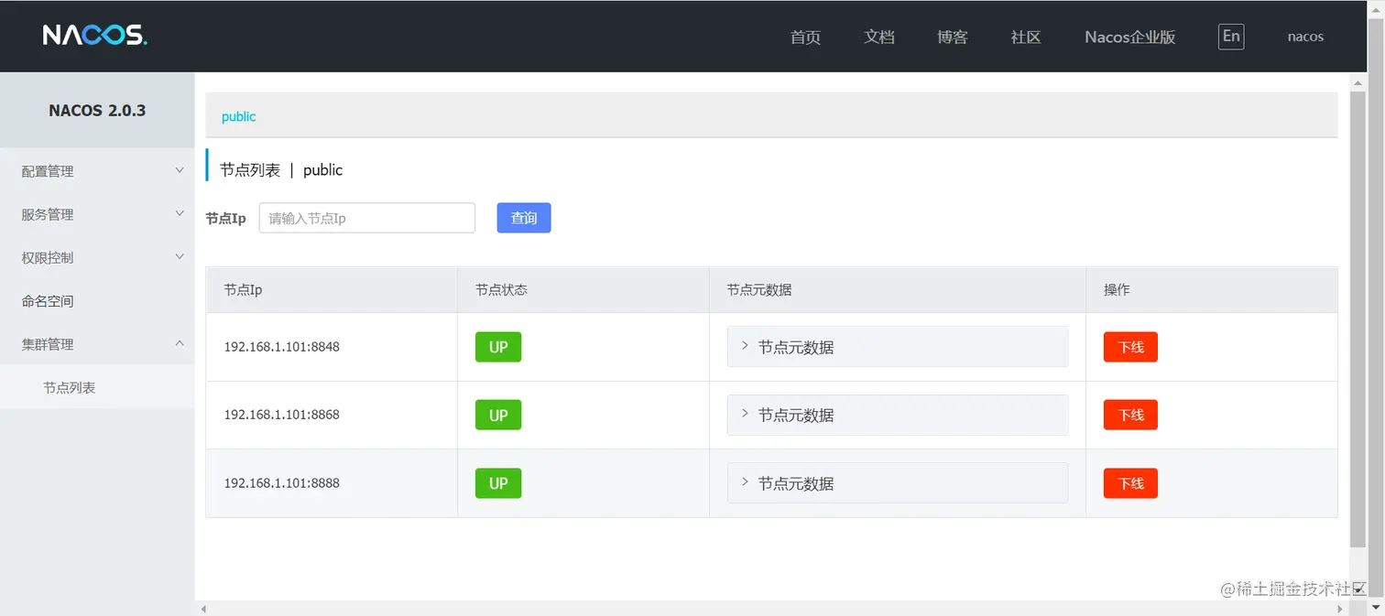
Task: Collapse the 集群管理 sidebar menu
Action: point(97,344)
